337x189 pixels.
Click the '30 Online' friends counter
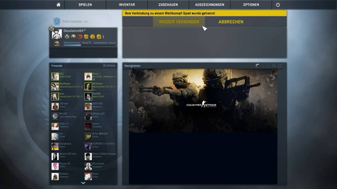(x=109, y=66)
